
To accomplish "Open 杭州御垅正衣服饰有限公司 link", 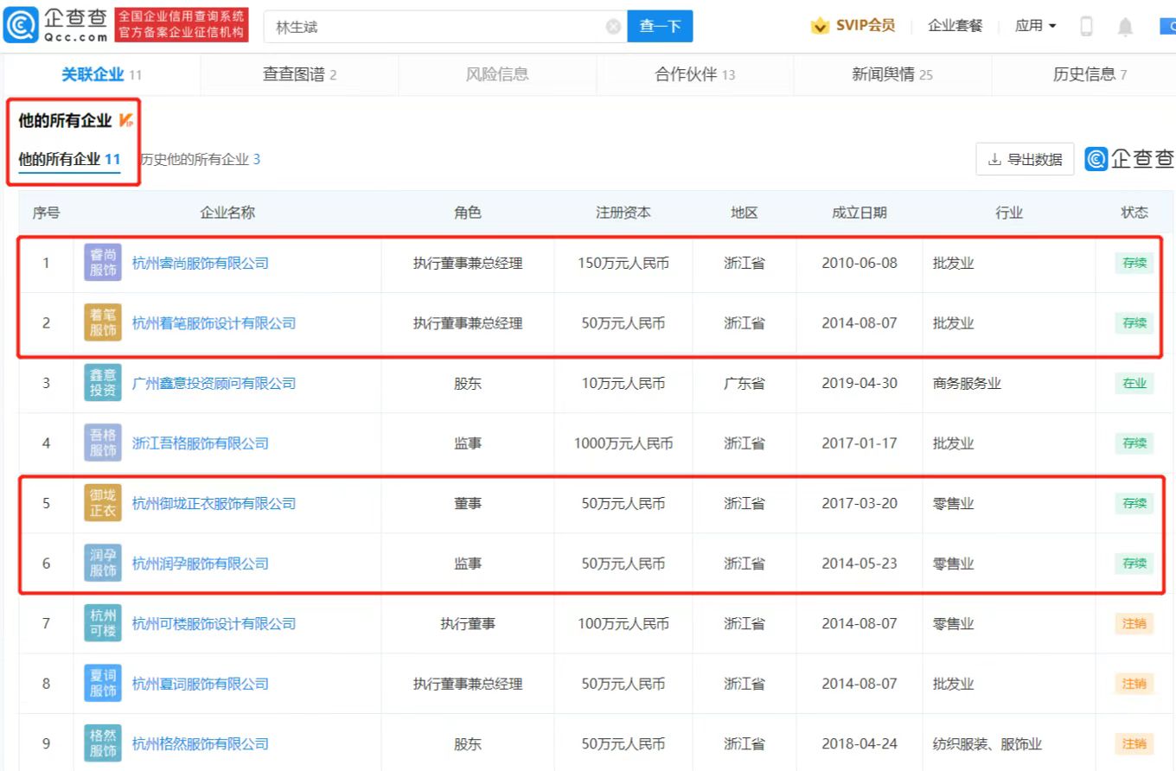I will (x=214, y=503).
